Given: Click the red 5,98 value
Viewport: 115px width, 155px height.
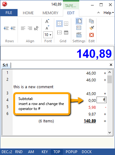Looking at the screenshot, I should [92, 107].
